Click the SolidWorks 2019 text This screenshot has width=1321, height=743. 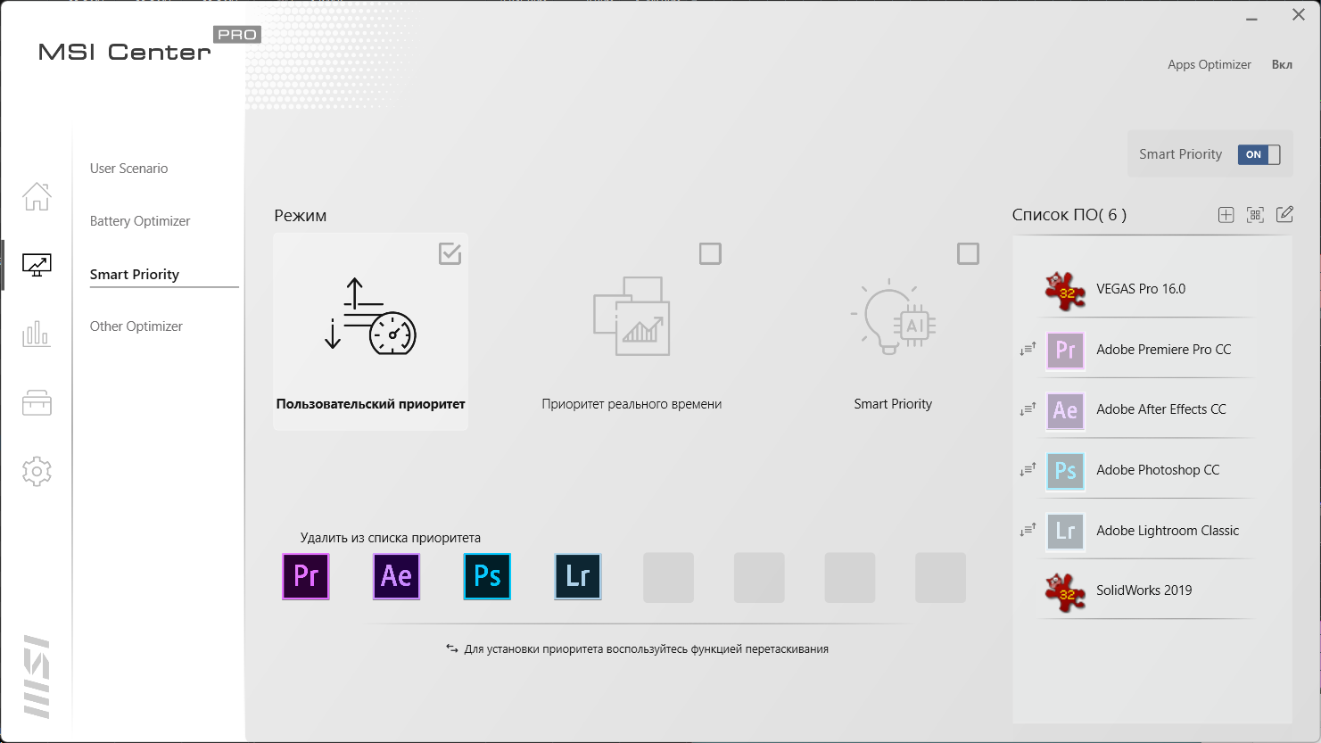(1143, 590)
